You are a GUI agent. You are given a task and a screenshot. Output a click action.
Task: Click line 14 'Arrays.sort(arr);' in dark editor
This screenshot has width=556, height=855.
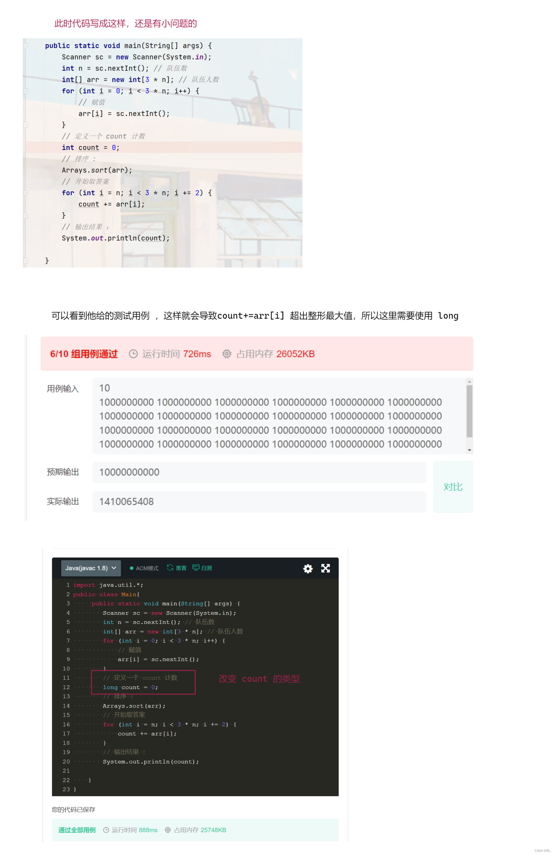[x=134, y=706]
